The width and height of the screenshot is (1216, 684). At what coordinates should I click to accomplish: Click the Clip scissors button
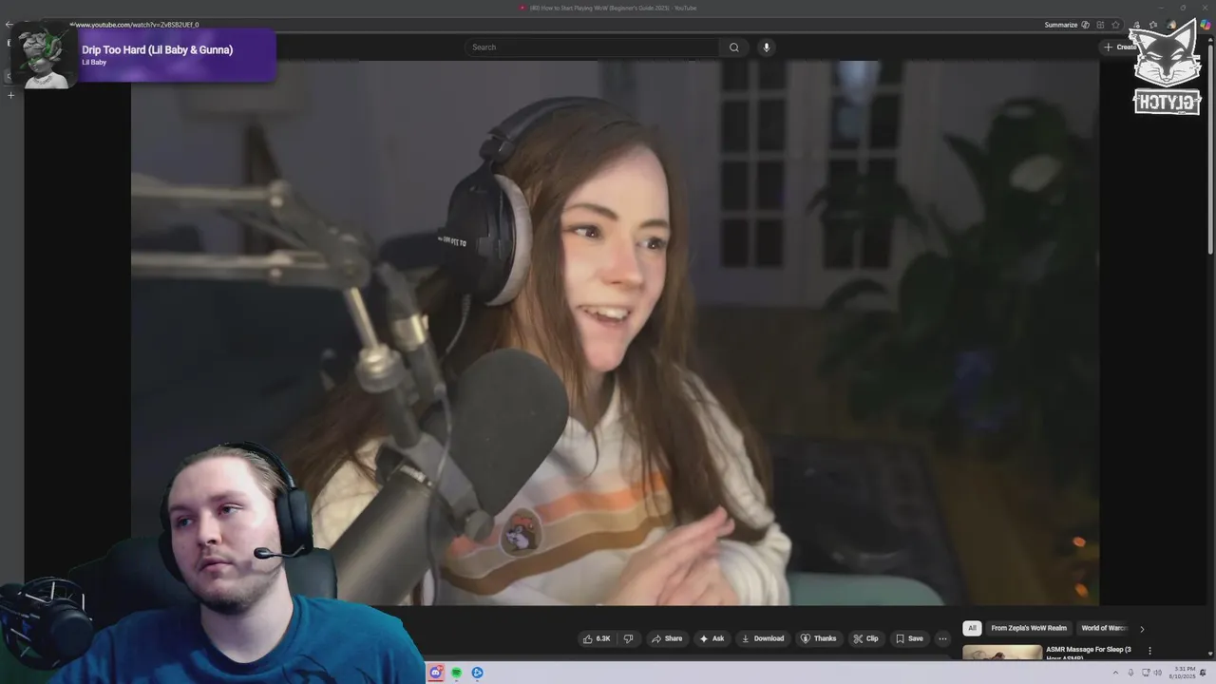[865, 638]
